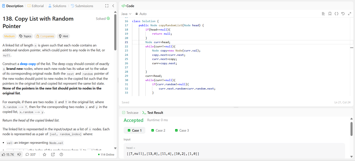Viewport: 355px width, 161px height.
Task: Click the 'Input' label in test results
Action: coord(127,139)
